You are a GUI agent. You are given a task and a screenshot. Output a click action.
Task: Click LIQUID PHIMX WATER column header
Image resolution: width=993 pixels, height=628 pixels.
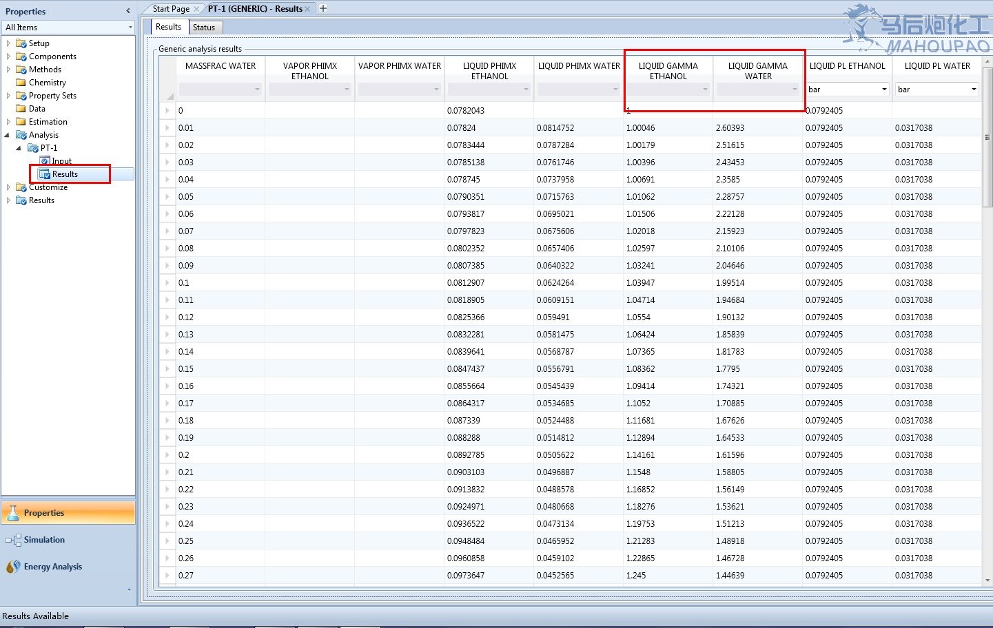pyautogui.click(x=579, y=66)
